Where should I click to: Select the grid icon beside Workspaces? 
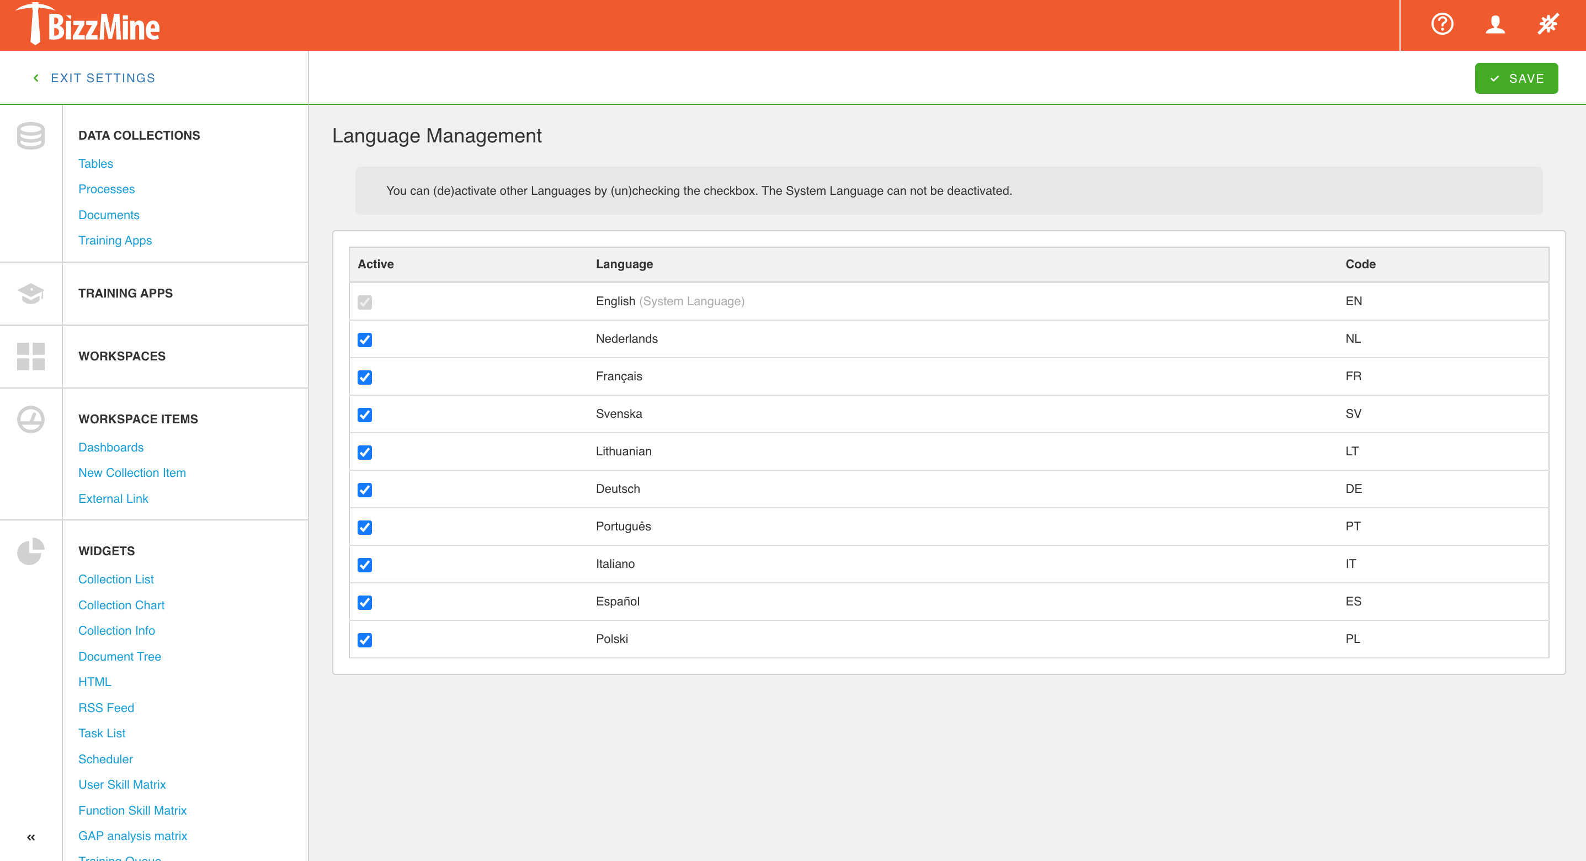coord(31,357)
